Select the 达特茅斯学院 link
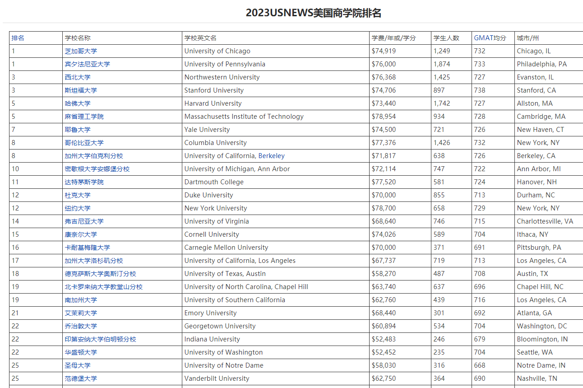This screenshot has height=388, width=583. click(x=84, y=182)
